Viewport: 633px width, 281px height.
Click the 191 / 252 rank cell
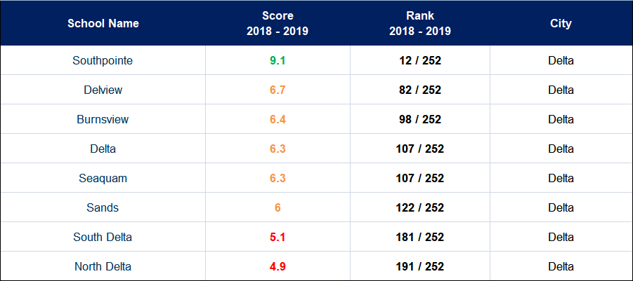click(420, 266)
